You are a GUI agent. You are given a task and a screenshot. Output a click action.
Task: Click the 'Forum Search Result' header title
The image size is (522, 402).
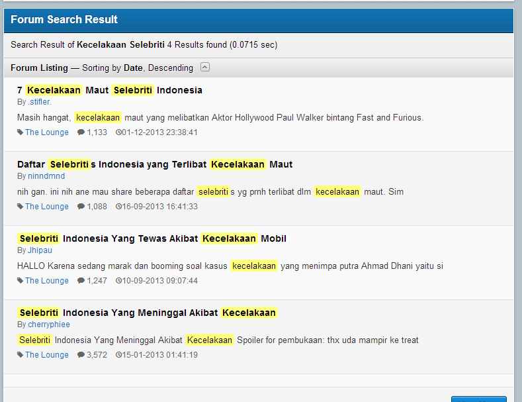64,19
